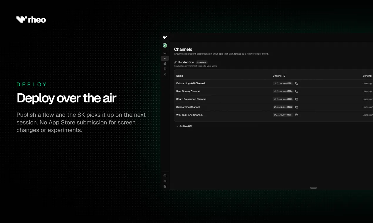The height and width of the screenshot is (223, 373).
Task: Click the Production section heading
Action: click(186, 62)
